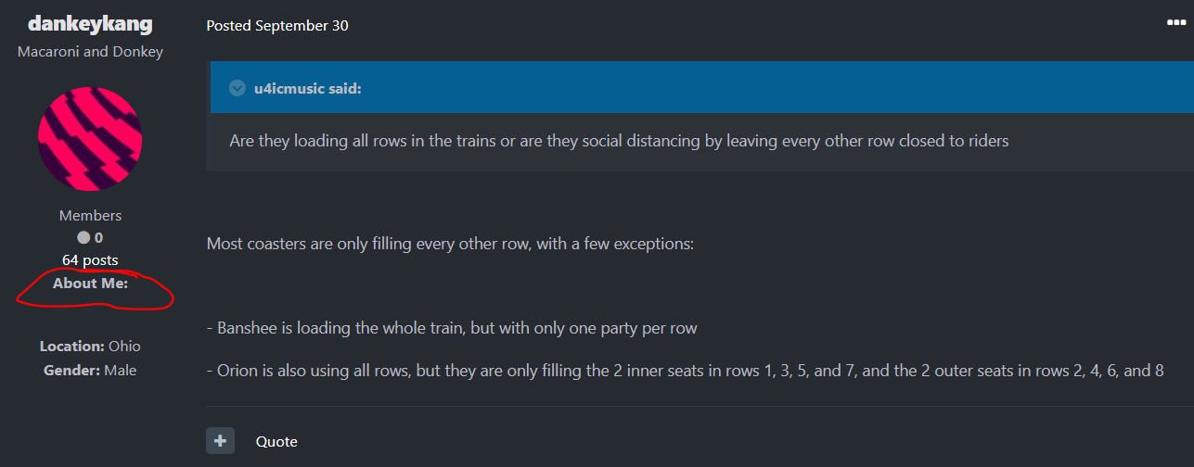The image size is (1194, 467).
Task: Click the Quote button below the post
Action: tap(276, 442)
